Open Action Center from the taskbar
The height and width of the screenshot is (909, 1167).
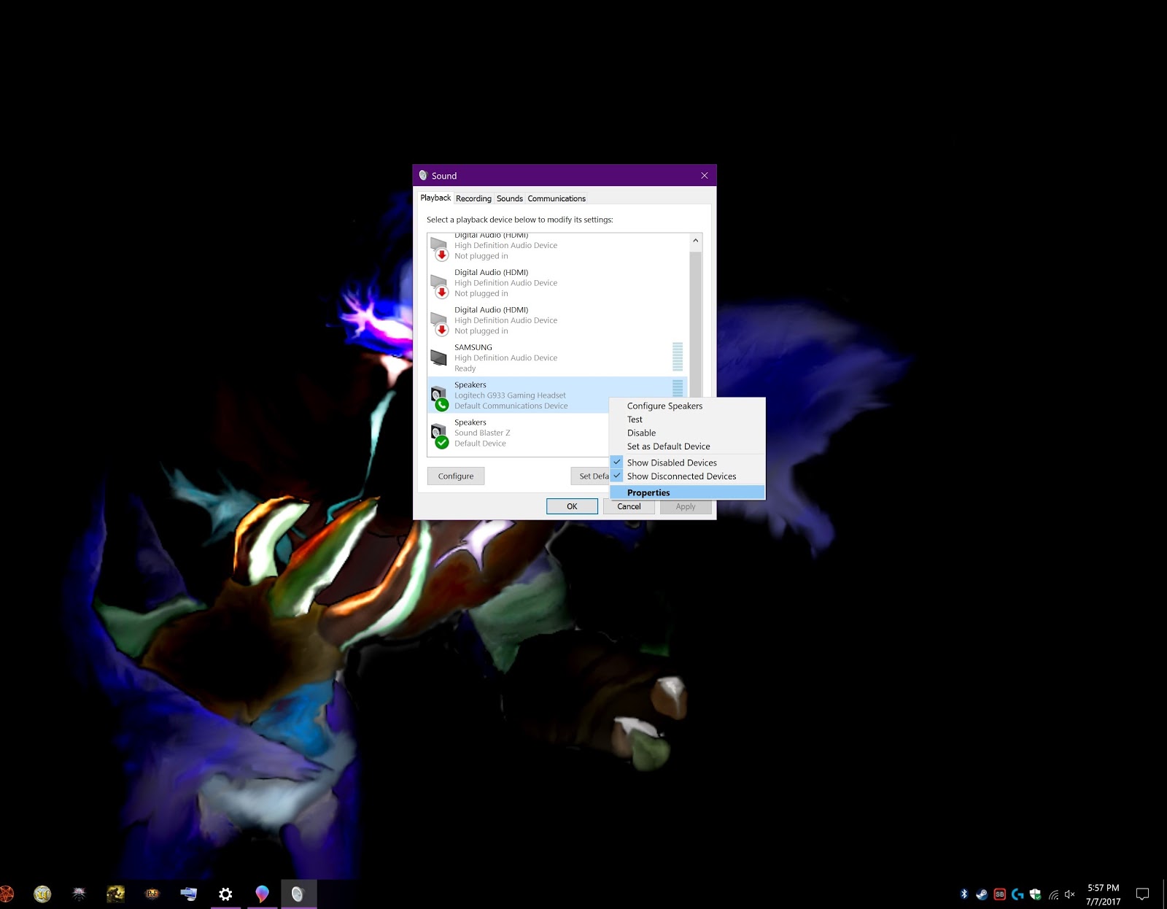click(x=1142, y=893)
